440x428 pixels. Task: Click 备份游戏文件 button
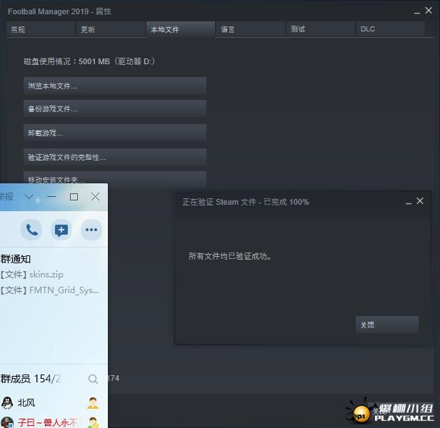[115, 108]
